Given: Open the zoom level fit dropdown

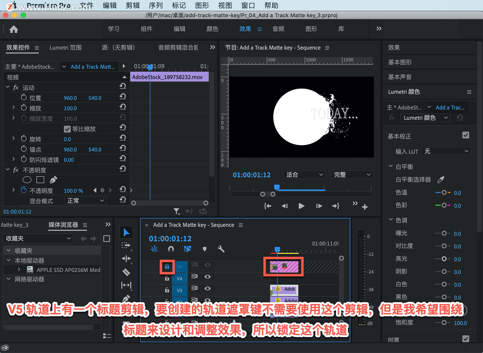Looking at the screenshot, I should click(x=304, y=174).
